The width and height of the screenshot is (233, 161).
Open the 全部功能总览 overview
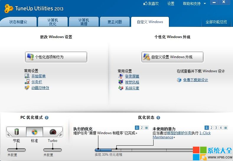tap(216, 22)
